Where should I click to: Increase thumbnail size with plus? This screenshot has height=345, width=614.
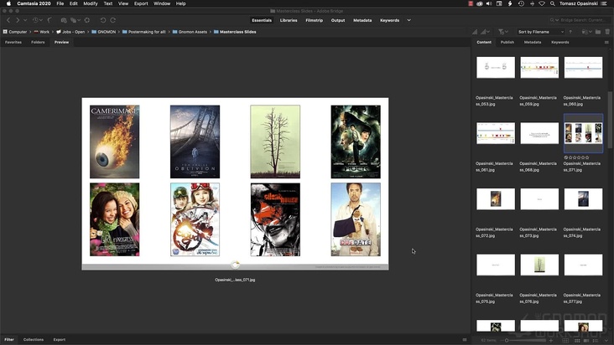tap(551, 340)
